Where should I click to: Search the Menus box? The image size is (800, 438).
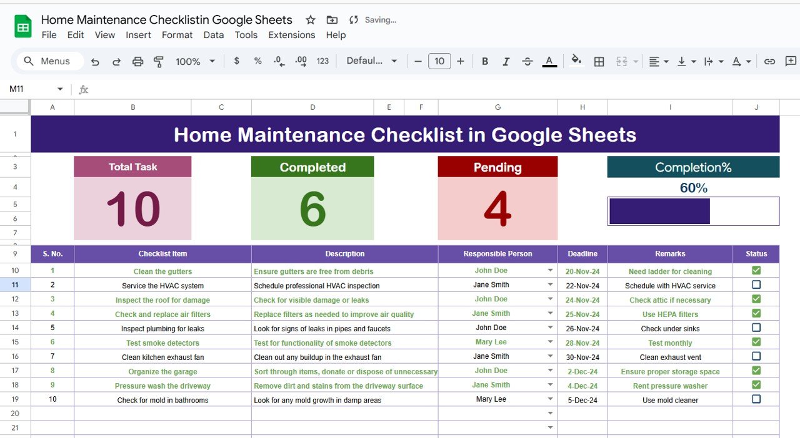click(51, 61)
